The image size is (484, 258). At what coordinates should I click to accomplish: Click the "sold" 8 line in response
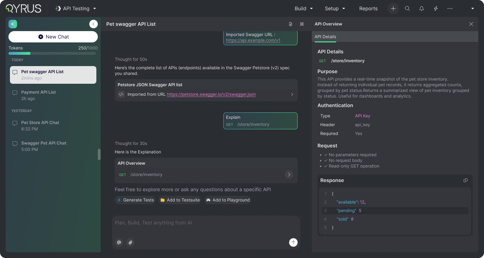pyautogui.click(x=395, y=219)
